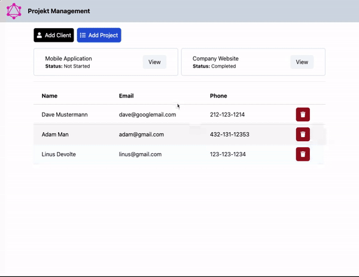The height and width of the screenshot is (277, 359).
Task: Delete client Adam Man via trash icon
Action: 303,135
